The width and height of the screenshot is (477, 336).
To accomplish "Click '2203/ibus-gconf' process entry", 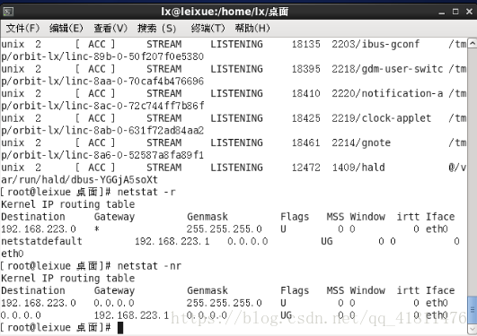I will [x=375, y=44].
